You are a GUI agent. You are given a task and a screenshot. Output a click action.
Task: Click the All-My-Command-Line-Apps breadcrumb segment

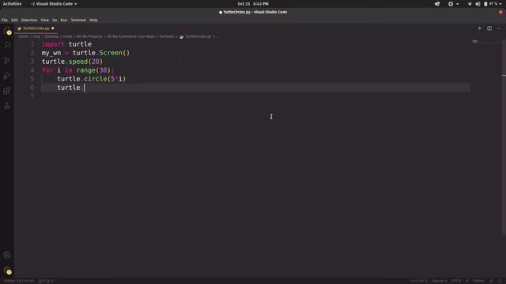tap(130, 37)
